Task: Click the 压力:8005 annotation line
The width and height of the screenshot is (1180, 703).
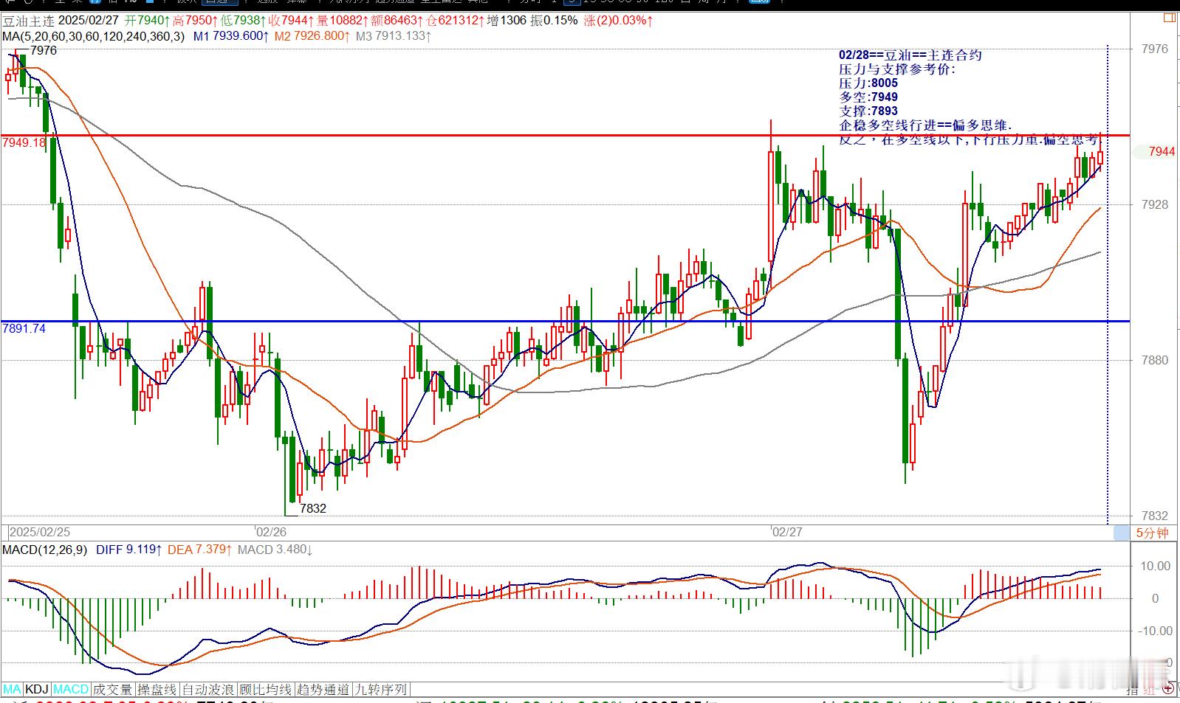Action: coord(868,83)
